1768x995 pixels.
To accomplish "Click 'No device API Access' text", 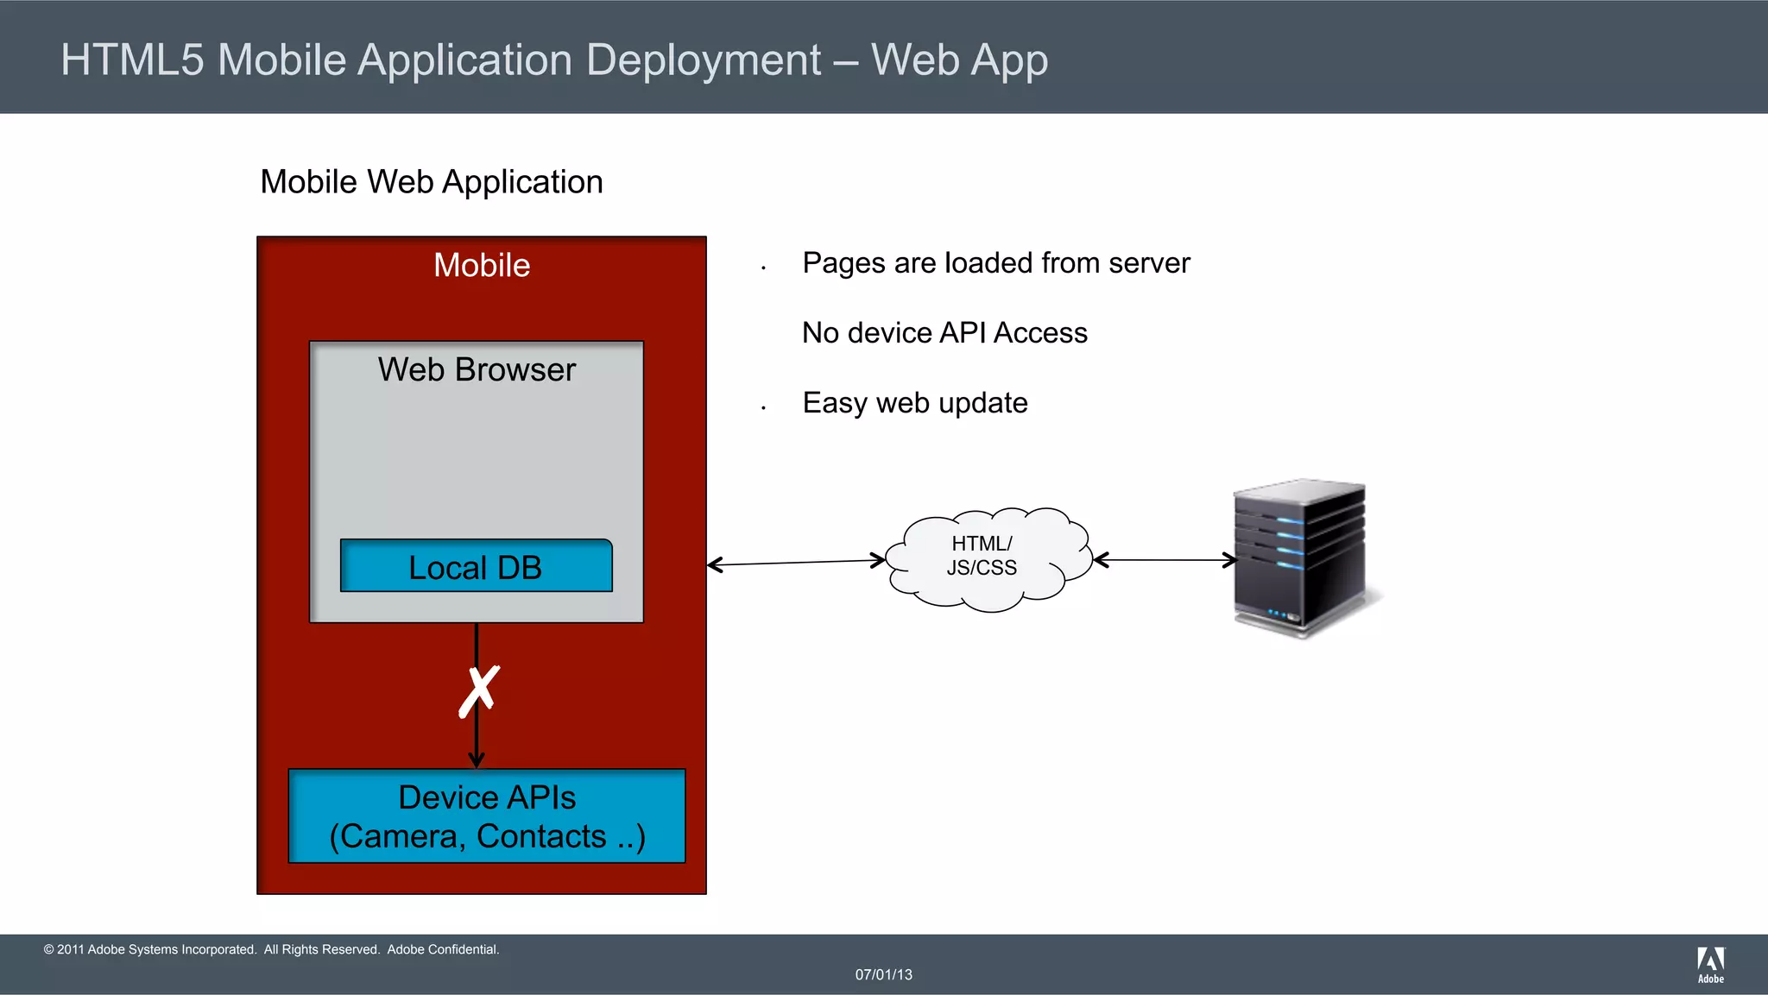I will point(944,333).
